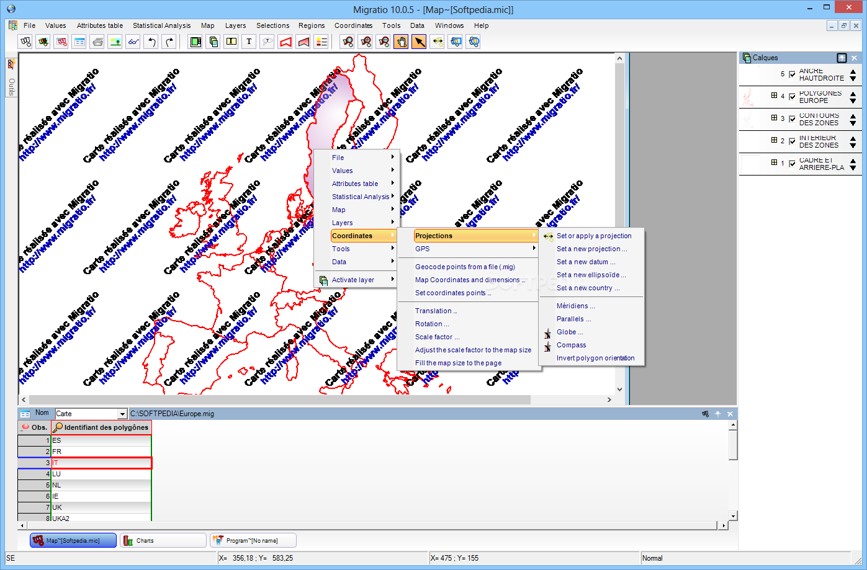Click the yellow double-arrow toolbar icon

437,42
